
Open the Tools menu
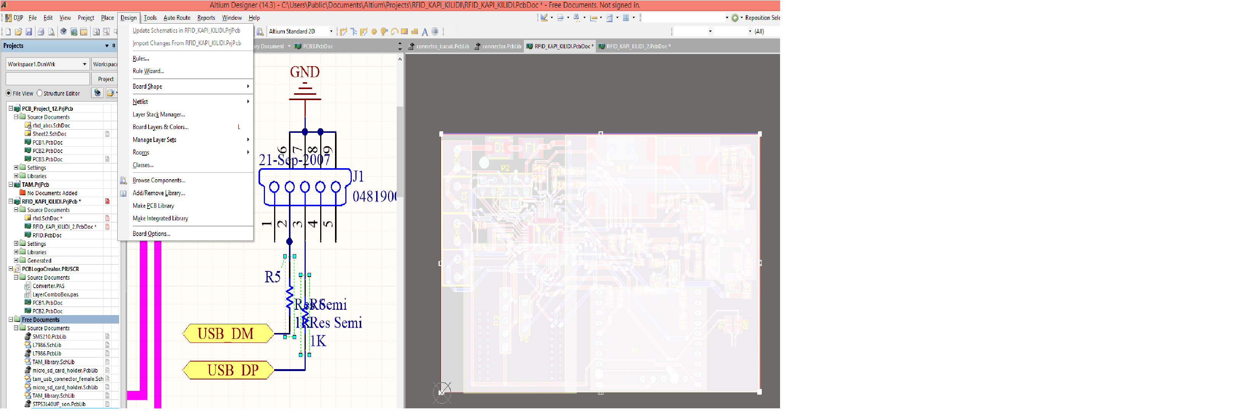(150, 18)
